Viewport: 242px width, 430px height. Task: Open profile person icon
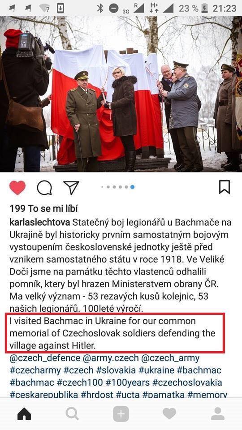click(218, 413)
